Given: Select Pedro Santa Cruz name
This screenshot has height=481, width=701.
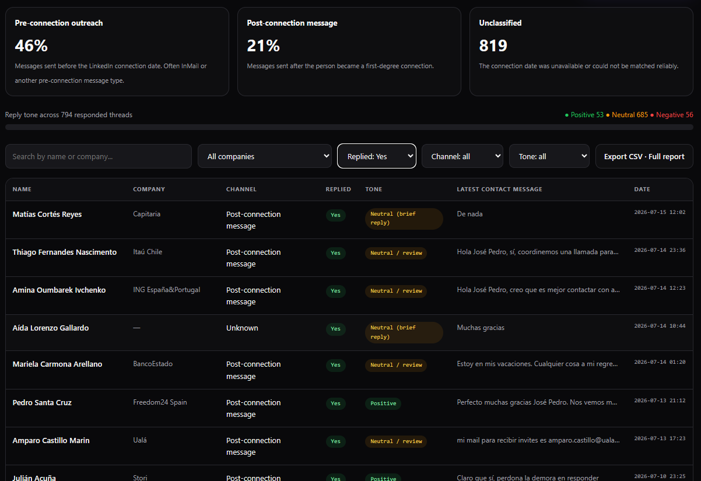Looking at the screenshot, I should [42, 403].
